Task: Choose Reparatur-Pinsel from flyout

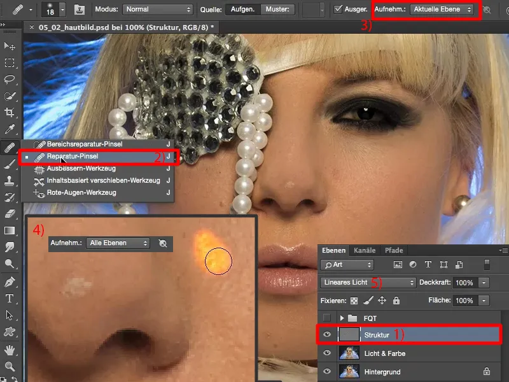Action: (x=97, y=156)
